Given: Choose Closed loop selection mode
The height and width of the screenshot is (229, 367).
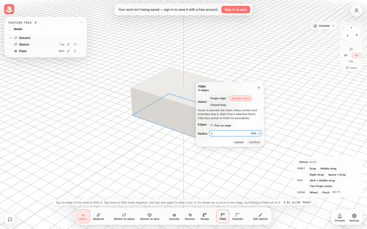Looking at the screenshot, I should [x=218, y=105].
